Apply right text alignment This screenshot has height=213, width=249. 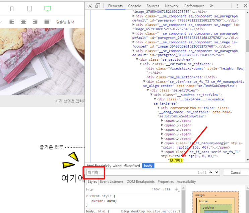click(x=35, y=21)
